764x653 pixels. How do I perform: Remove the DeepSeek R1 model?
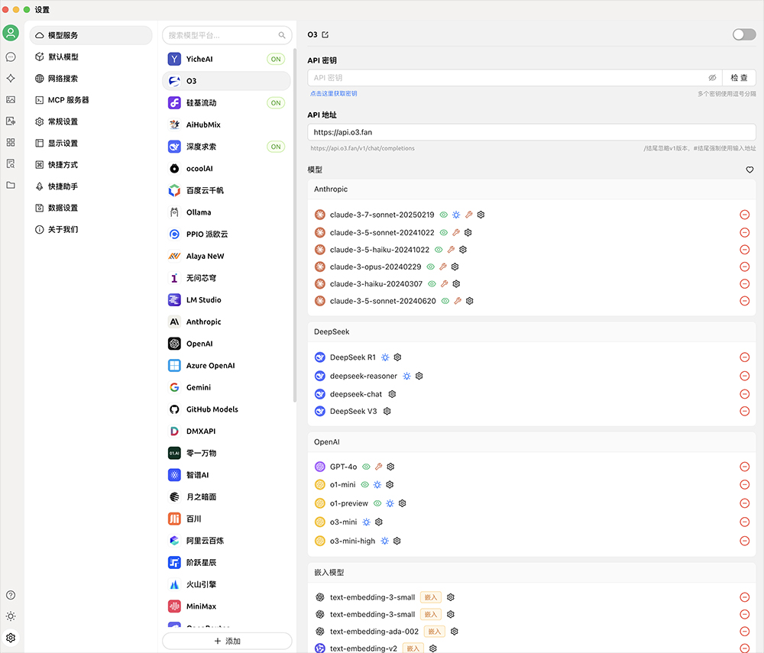pyautogui.click(x=744, y=357)
